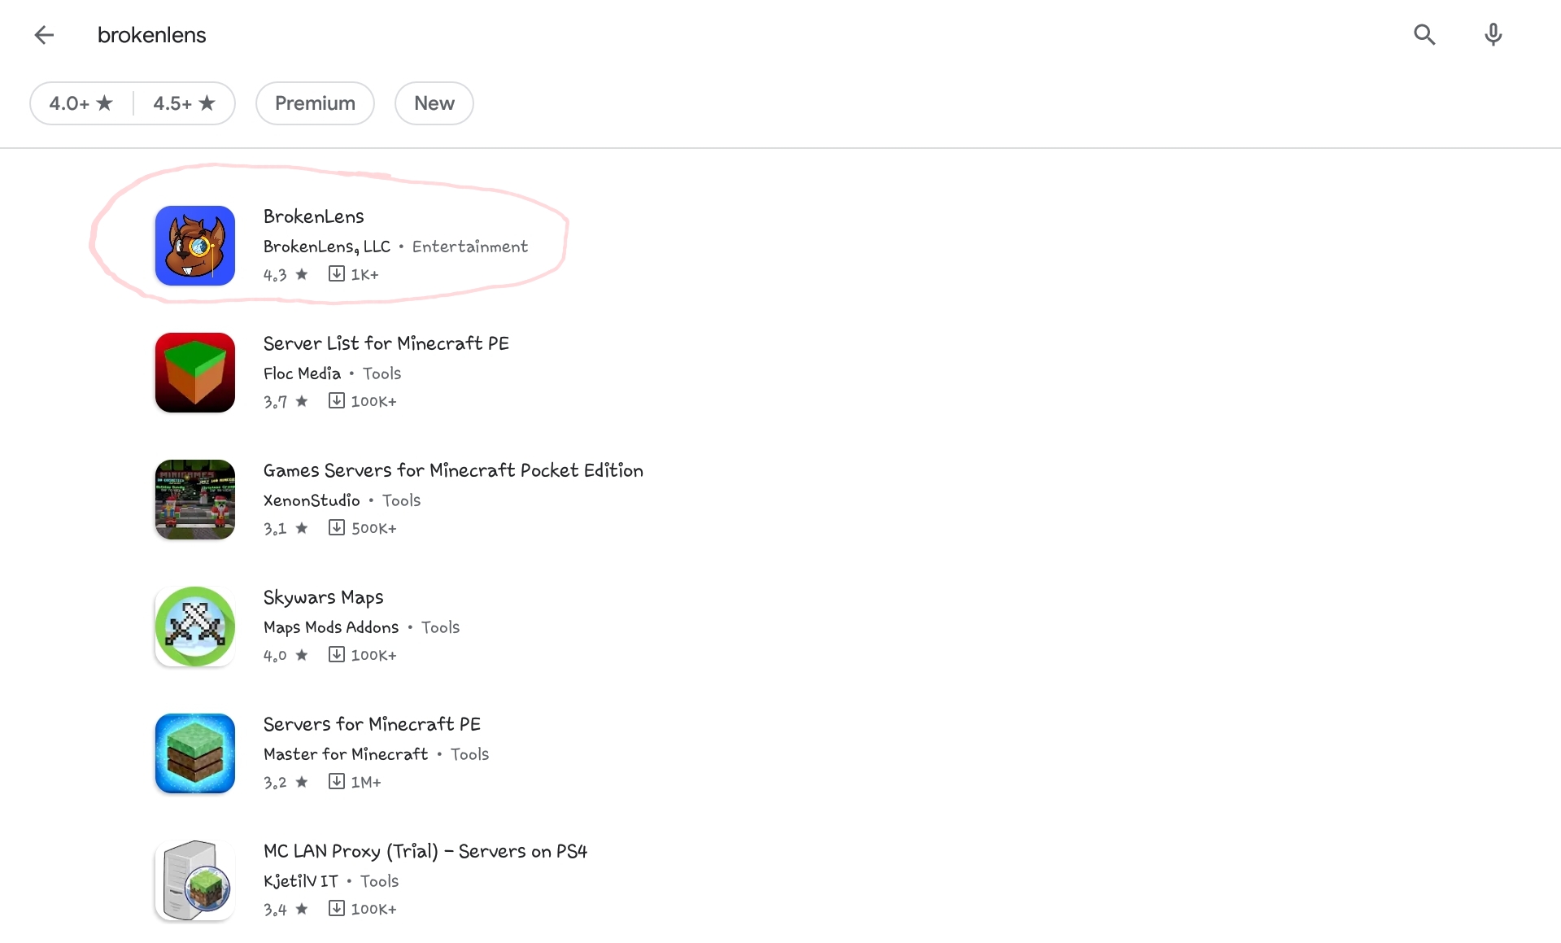Start voice search with microphone icon
1561x943 pixels.
pyautogui.click(x=1493, y=35)
